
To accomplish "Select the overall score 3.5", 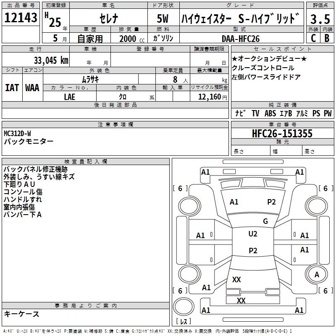I will pyautogui.click(x=320, y=19).
